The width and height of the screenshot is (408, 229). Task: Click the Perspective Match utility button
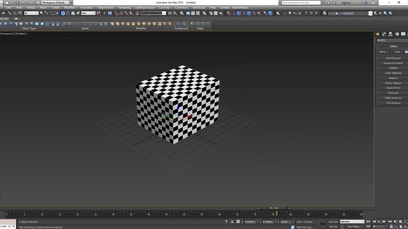point(393,63)
